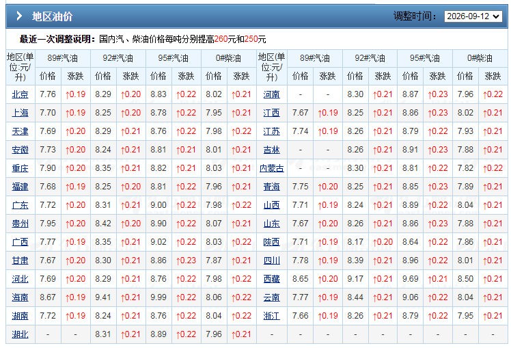Screen dimensions: 511x348
Task: Open the 山西 region link
Action: click(272, 205)
